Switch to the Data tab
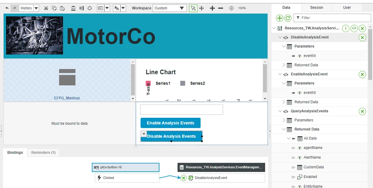373x188 pixels. point(286,7)
